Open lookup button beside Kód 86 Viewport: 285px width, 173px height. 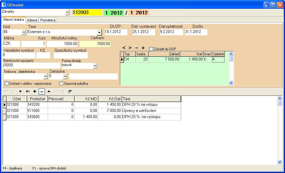point(24,32)
